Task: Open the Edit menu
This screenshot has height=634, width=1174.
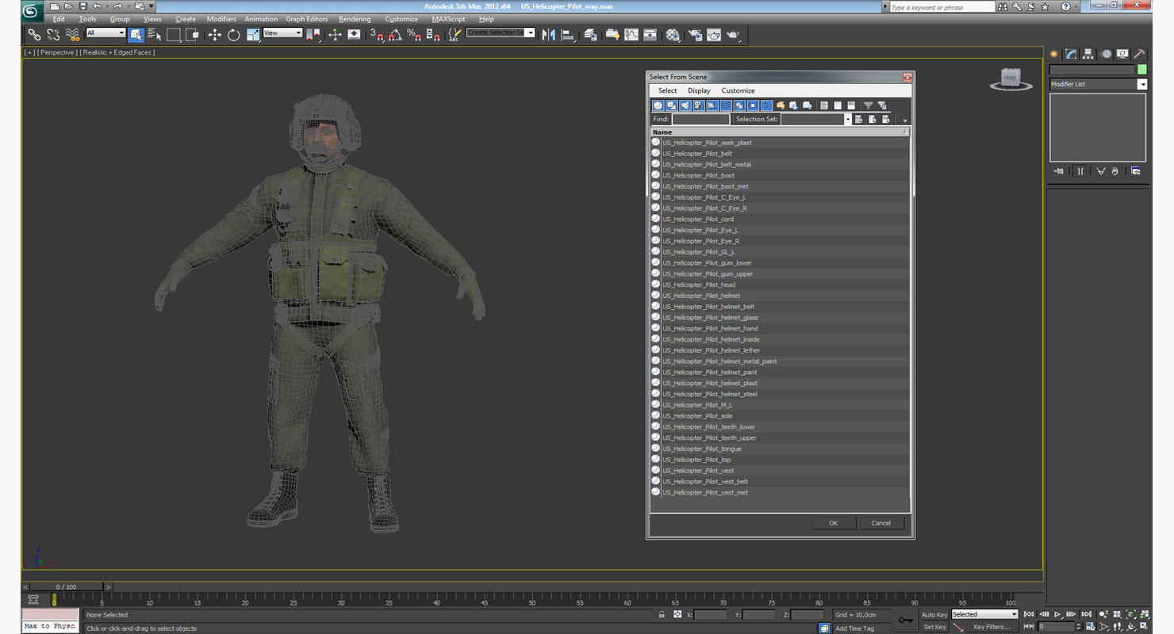Action: [59, 19]
